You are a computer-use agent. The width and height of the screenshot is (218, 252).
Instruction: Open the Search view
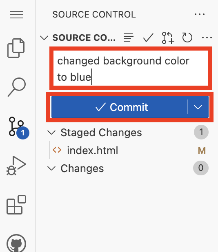tap(17, 87)
